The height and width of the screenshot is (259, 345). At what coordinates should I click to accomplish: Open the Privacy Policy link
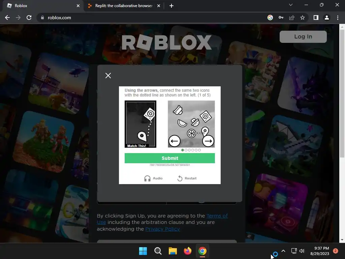pyautogui.click(x=162, y=229)
